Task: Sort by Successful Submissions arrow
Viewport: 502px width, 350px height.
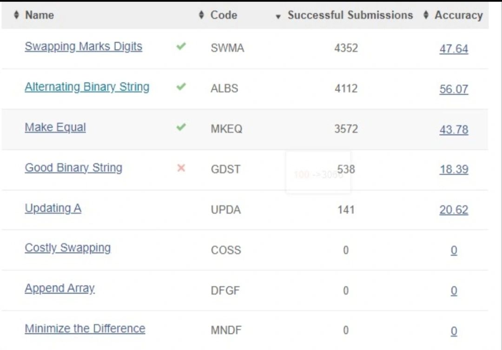Action: 278,17
